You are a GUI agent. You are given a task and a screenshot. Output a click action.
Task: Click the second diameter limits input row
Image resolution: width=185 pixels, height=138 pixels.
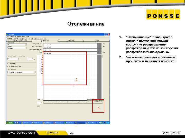(x=70, y=47)
